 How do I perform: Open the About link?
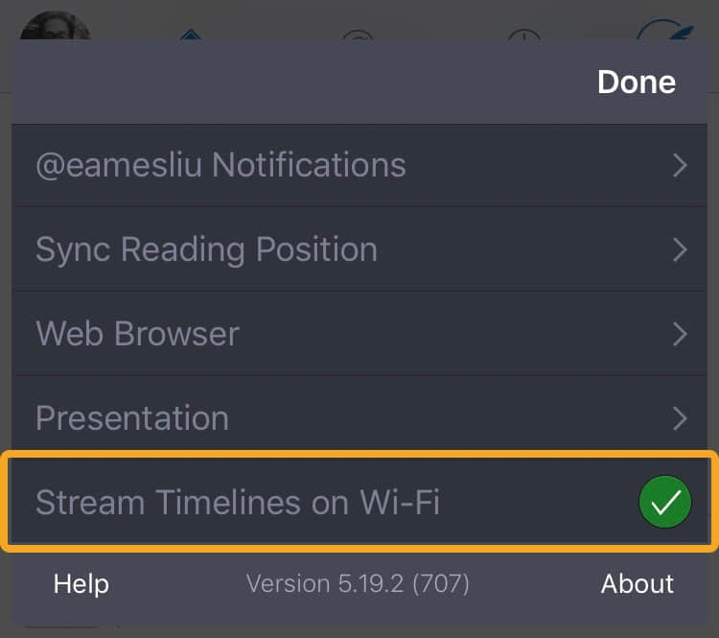[638, 583]
